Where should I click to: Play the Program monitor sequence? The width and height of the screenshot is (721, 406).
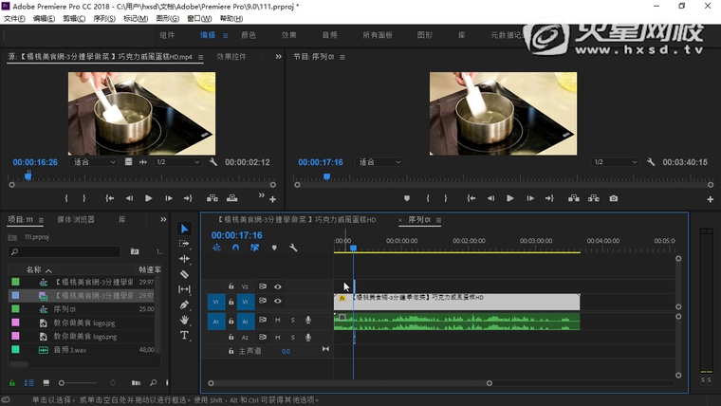click(509, 198)
